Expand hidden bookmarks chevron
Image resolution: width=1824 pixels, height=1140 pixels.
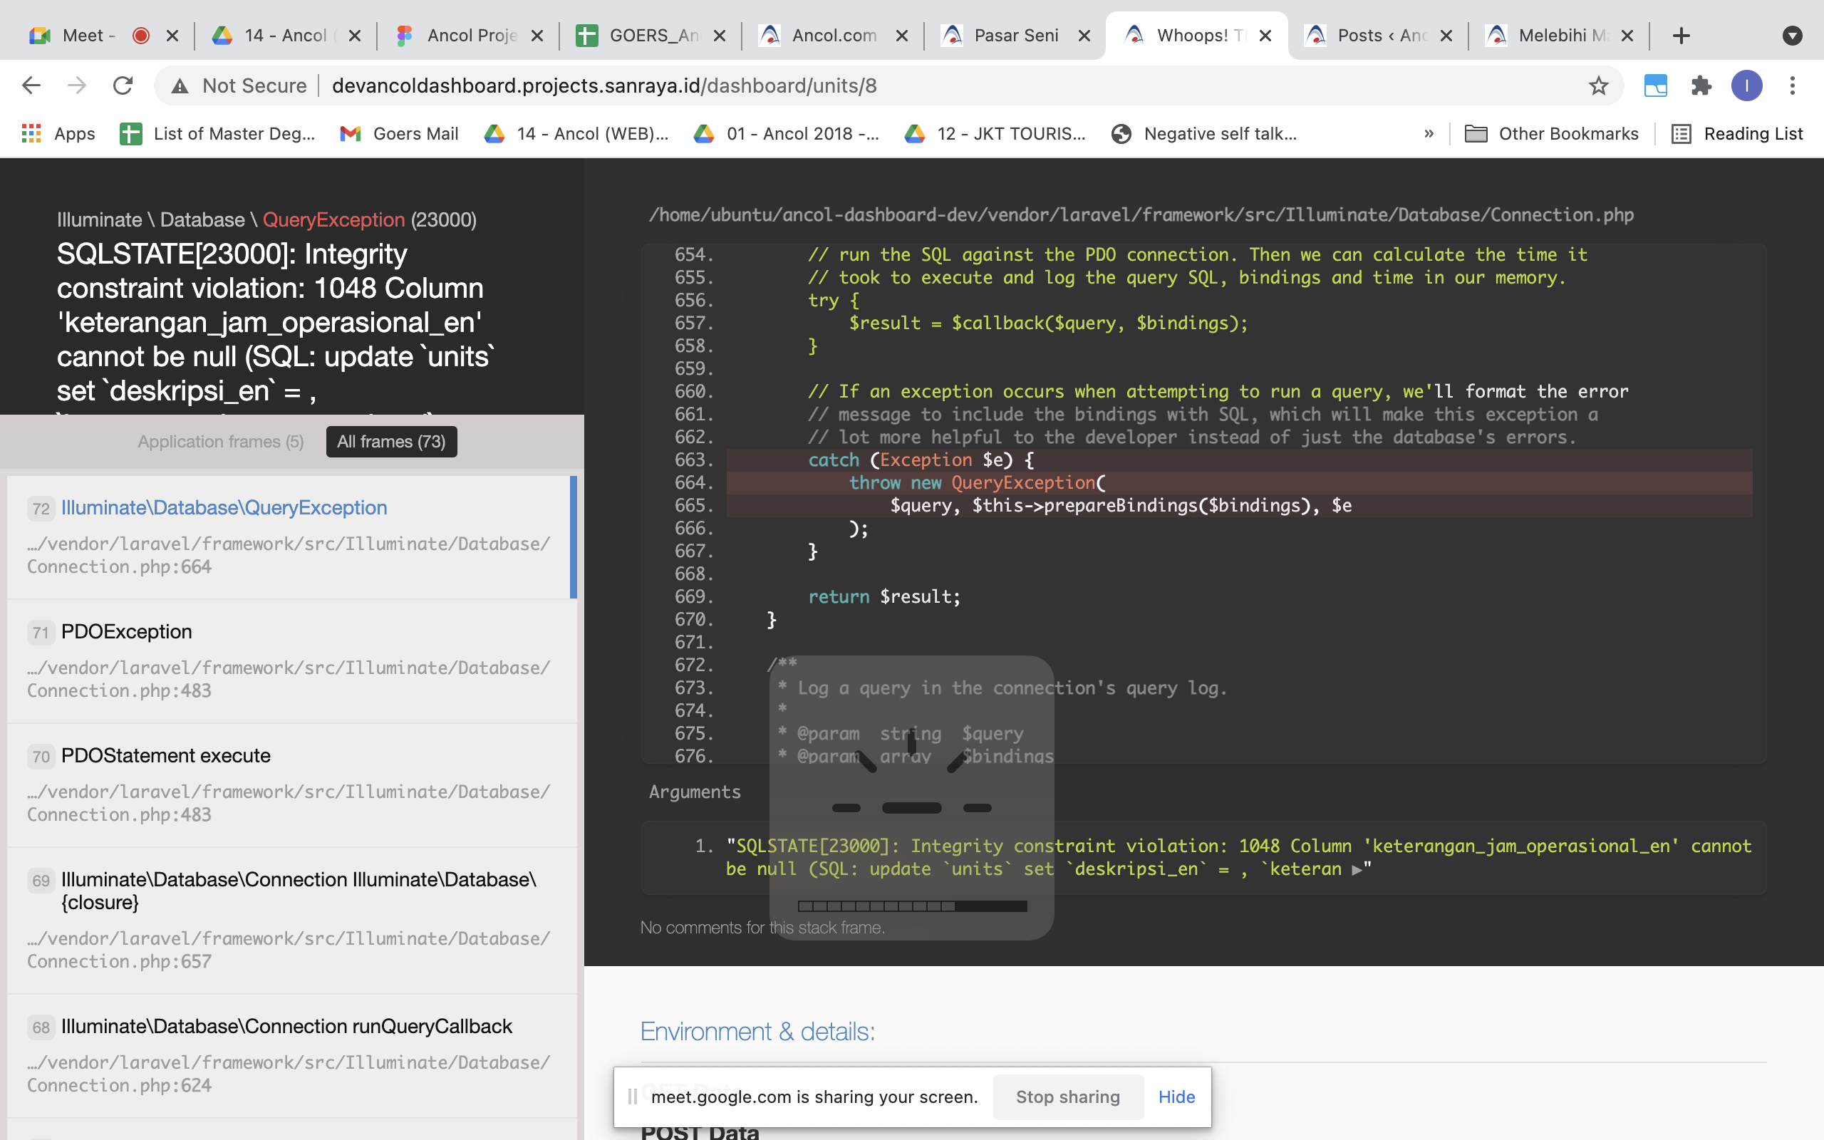pos(1429,133)
